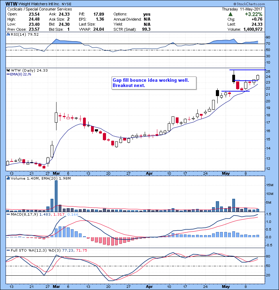Image resolution: width=279 pixels, height=290 pixels.
Task: Click the -0.5 label on MACD axis
Action: (269, 245)
